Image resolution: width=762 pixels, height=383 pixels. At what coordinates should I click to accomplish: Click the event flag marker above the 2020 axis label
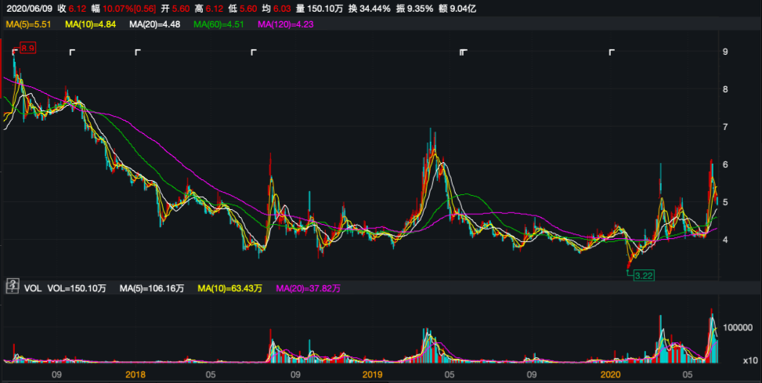(x=612, y=52)
